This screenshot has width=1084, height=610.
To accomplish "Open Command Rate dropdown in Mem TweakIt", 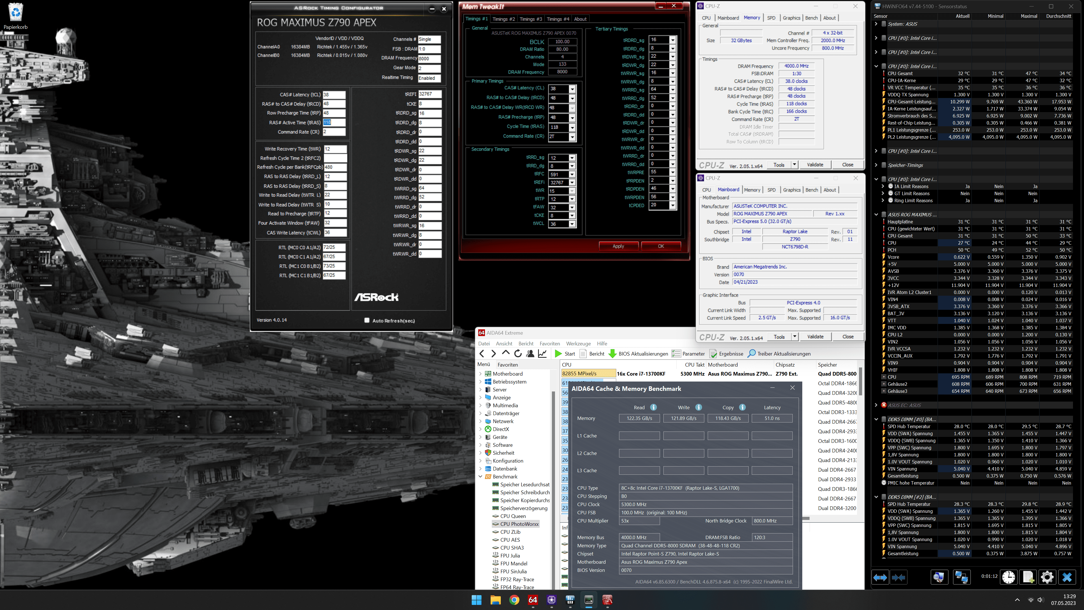I will point(572,137).
